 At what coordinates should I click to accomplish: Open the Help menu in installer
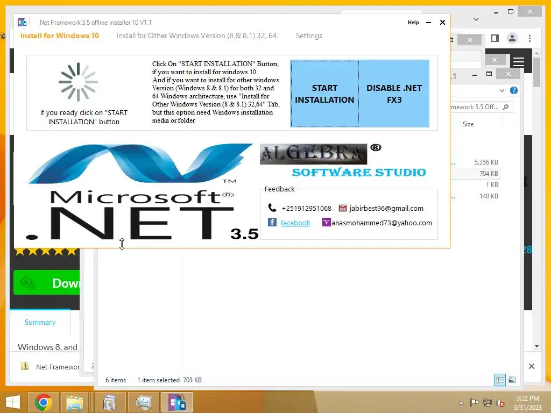click(413, 23)
